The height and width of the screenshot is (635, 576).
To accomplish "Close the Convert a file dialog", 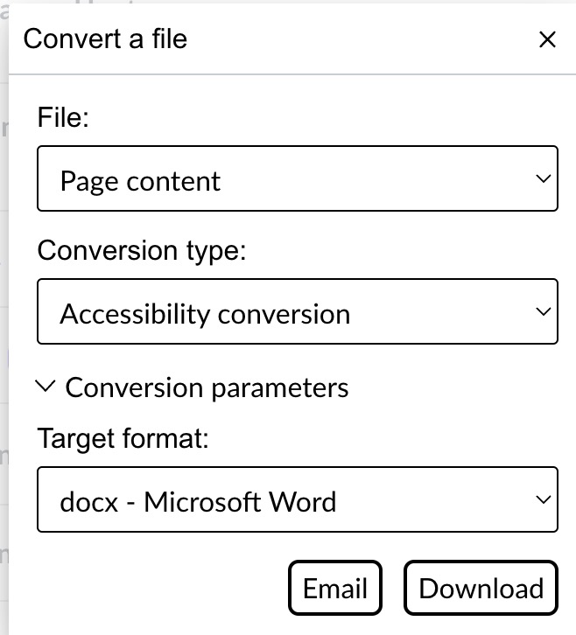I will (x=547, y=39).
